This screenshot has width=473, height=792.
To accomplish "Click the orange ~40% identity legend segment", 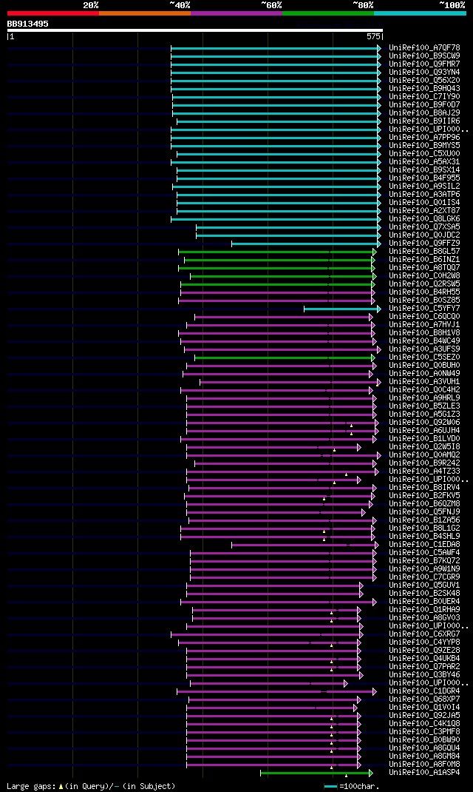I will click(145, 13).
